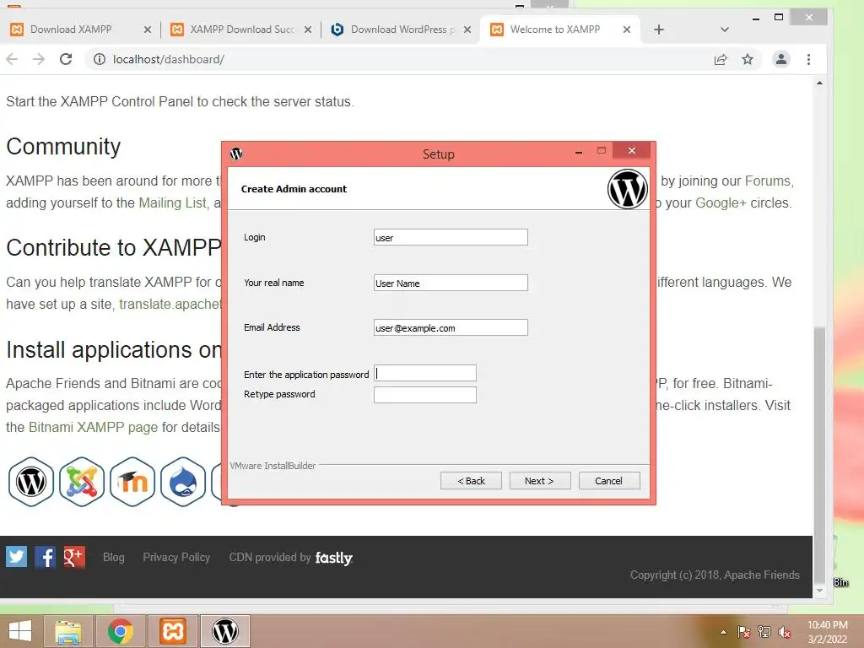Open the Mailing List link
The height and width of the screenshot is (648, 864).
pos(172,202)
